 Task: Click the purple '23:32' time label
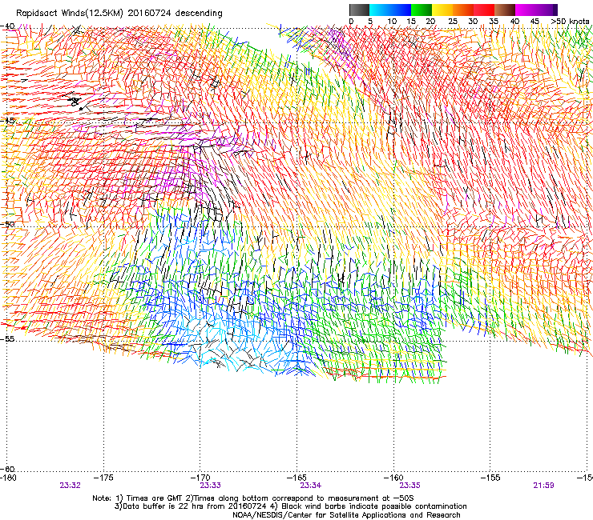click(70, 486)
